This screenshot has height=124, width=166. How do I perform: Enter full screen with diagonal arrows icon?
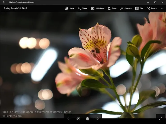click(x=161, y=119)
